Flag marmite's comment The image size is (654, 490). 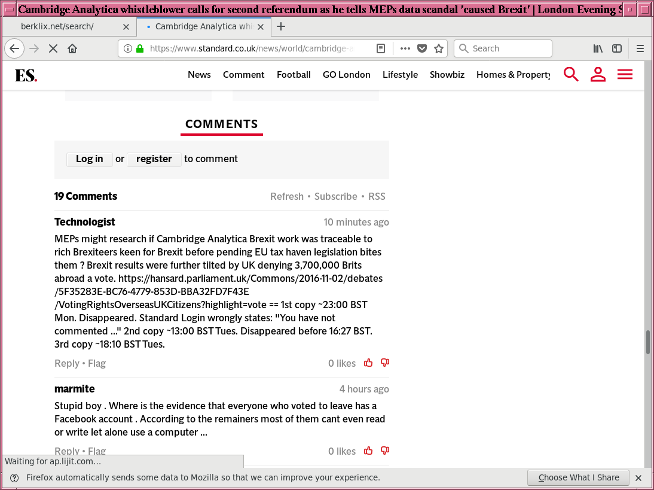(97, 451)
